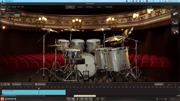Click the menu bar Bluetooth icon

(150, 1)
